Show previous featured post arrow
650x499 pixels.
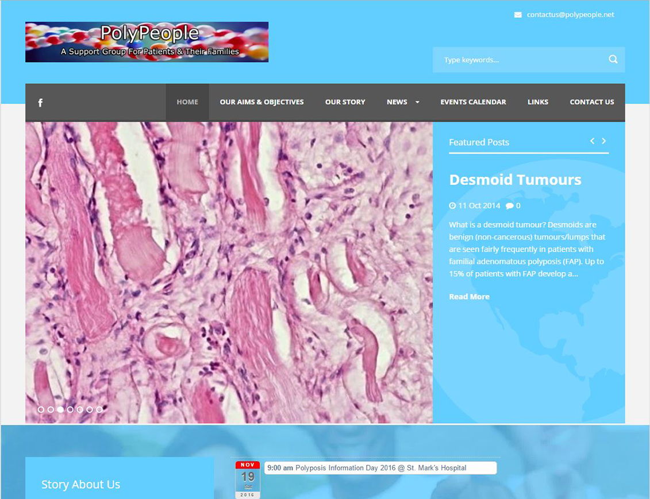click(x=593, y=141)
